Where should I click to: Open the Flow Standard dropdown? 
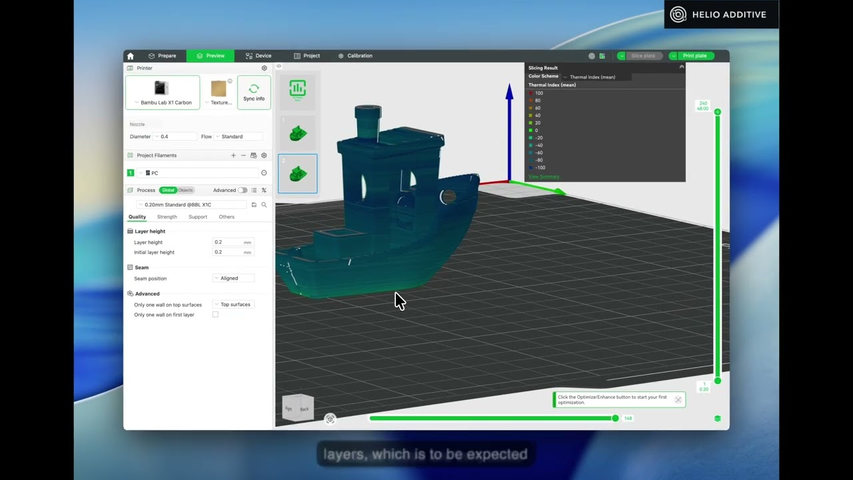(238, 137)
